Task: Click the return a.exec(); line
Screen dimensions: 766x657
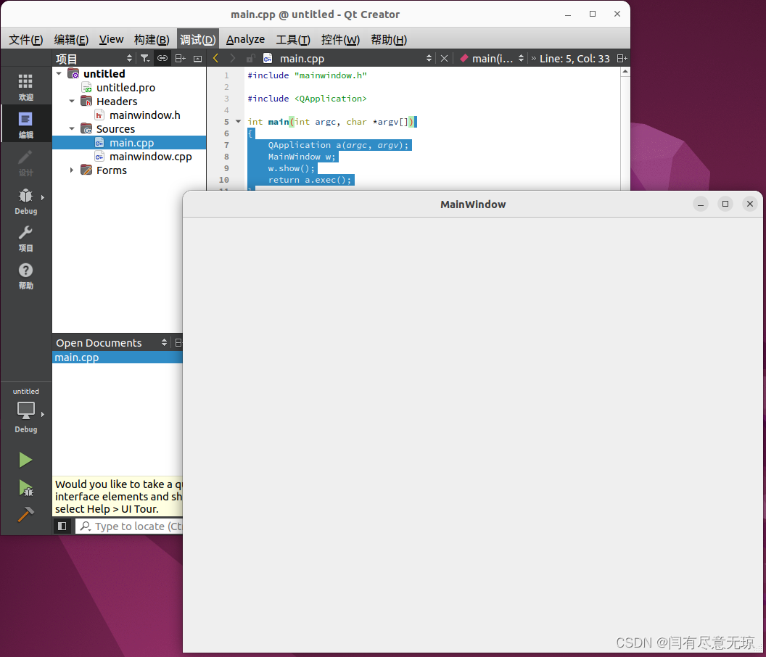Action: pos(309,181)
